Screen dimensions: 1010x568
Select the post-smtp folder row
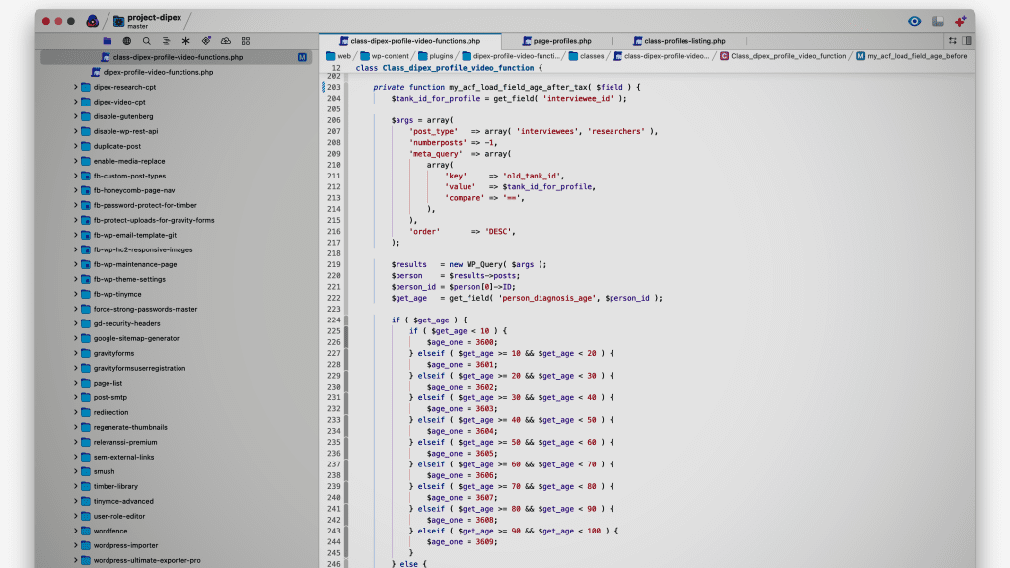tap(176, 398)
